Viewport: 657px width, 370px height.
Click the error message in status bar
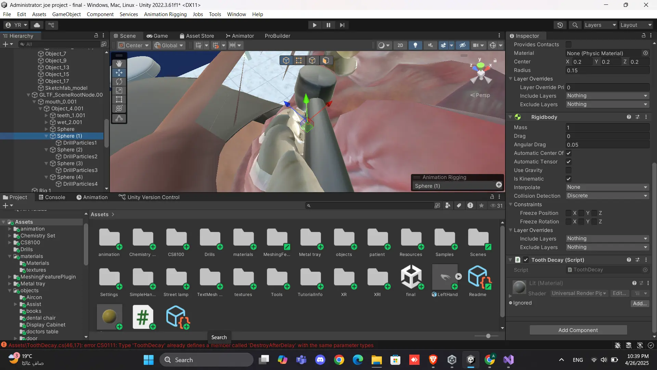(191, 345)
